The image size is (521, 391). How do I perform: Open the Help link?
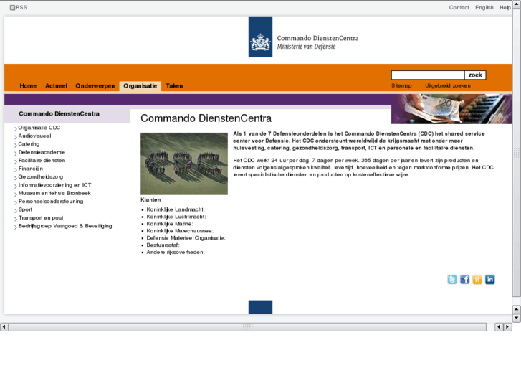(505, 7)
